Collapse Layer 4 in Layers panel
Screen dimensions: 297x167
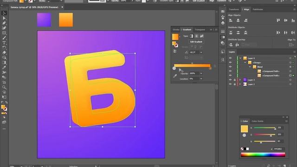click(x=240, y=58)
